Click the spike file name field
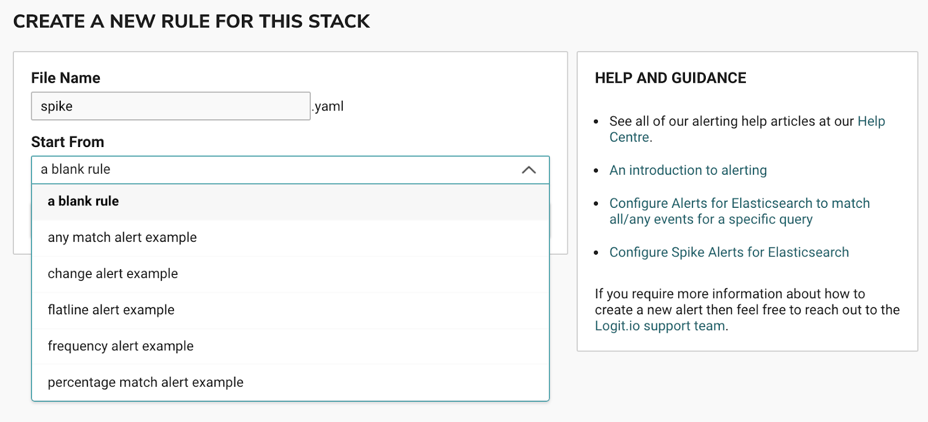The image size is (928, 422). point(171,107)
